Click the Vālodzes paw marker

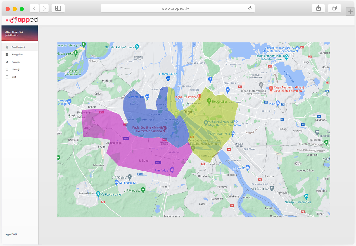click(x=326, y=142)
